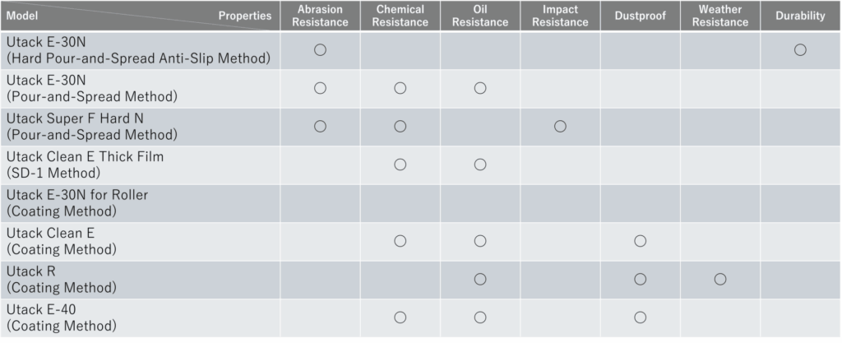Select the Chemical Resistance circle for Utack Super F Hard N

[400, 127]
